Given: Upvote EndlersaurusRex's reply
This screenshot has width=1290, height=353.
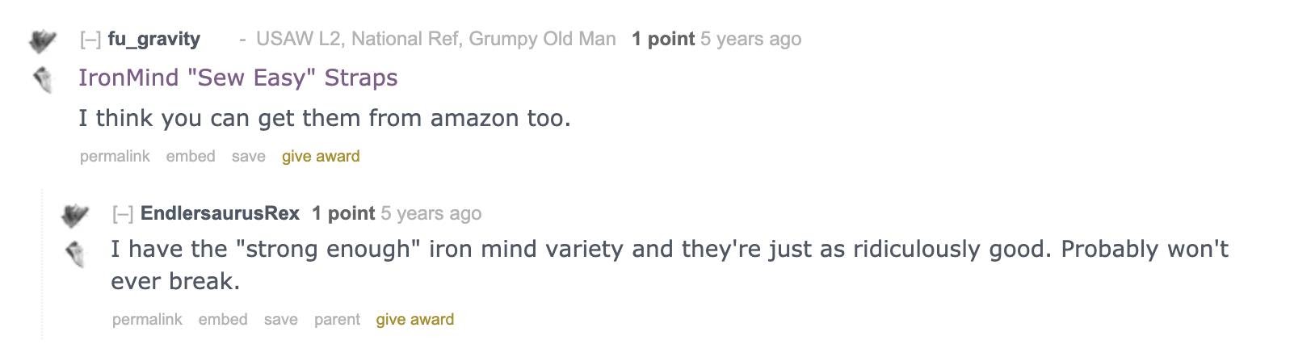Looking at the screenshot, I should coord(74,215).
